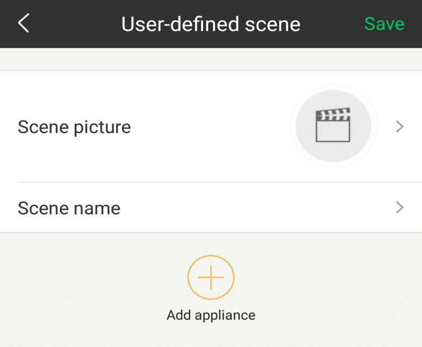Click the User-defined scene title
This screenshot has width=422, height=347.
(210, 24)
